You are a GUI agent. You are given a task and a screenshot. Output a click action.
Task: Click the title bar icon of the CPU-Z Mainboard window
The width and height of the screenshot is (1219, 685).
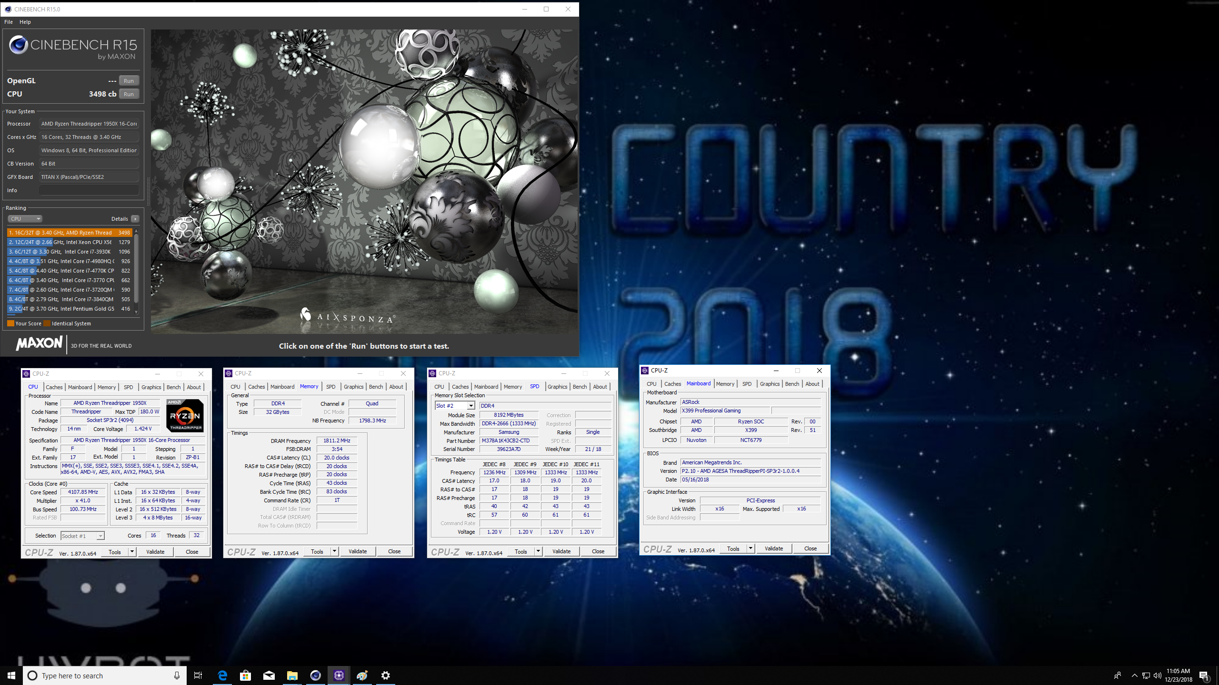[645, 371]
